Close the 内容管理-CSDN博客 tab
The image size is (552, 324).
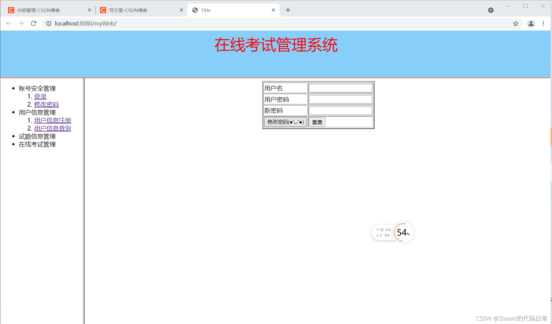[x=90, y=10]
